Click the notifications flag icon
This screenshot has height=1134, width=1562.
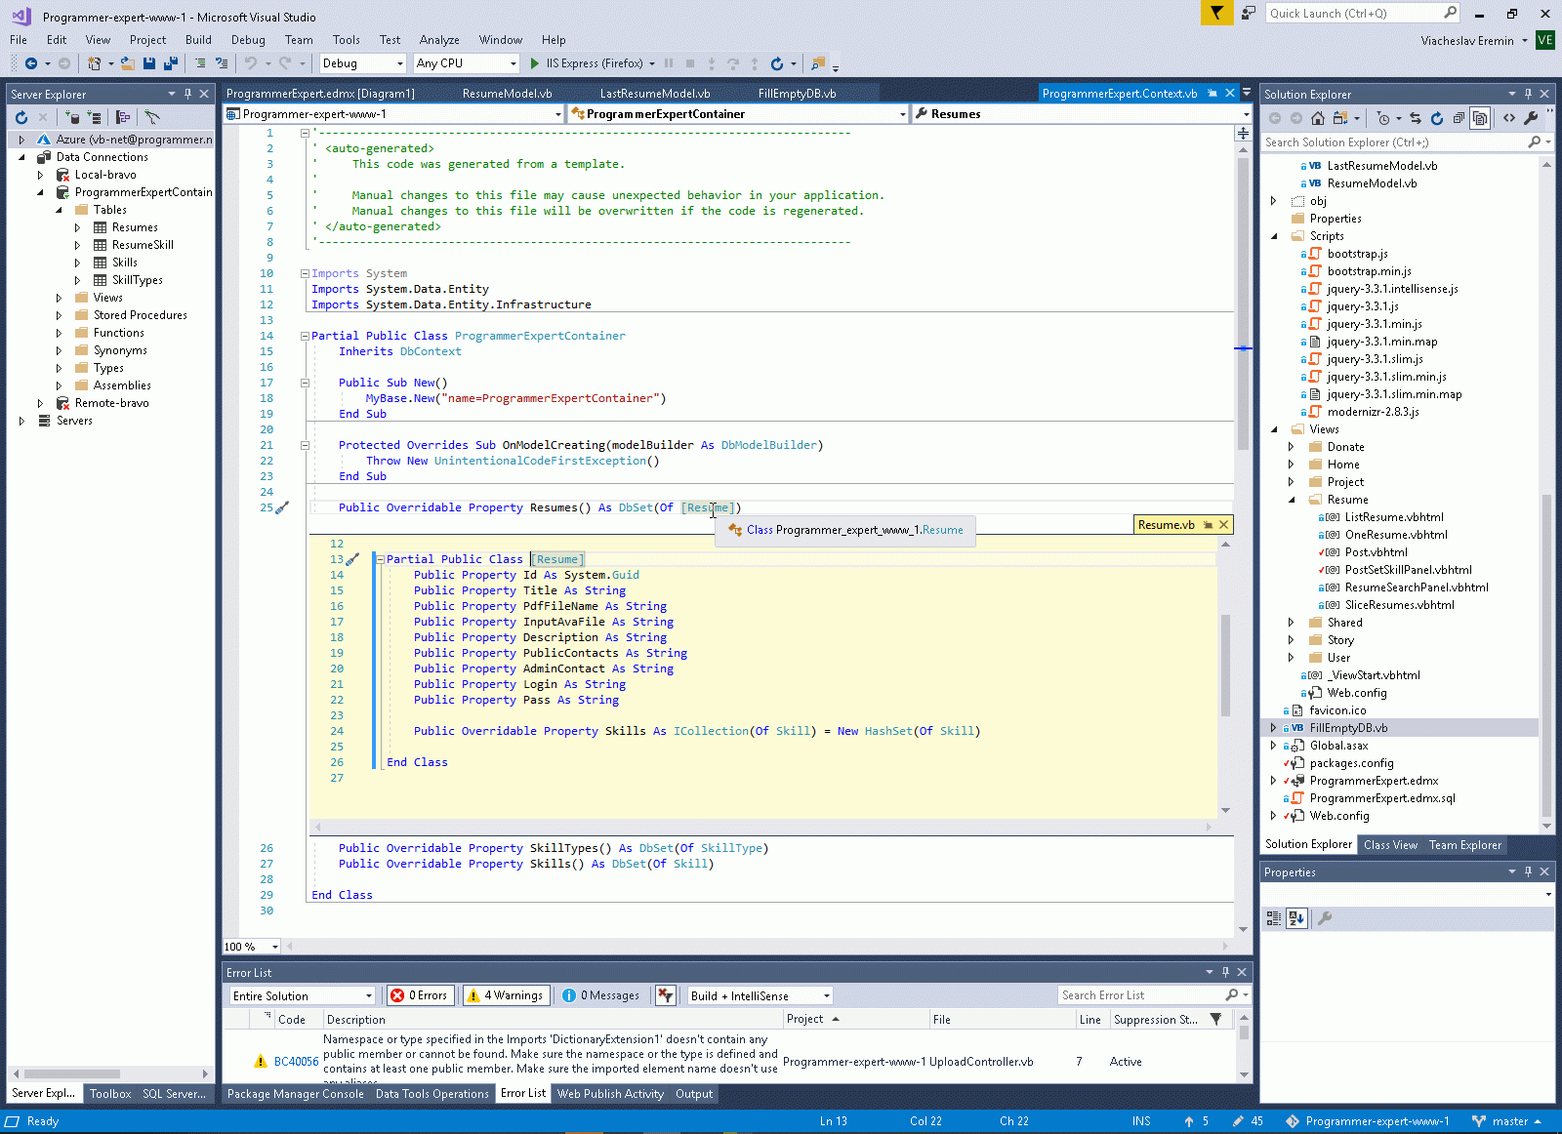pyautogui.click(x=1216, y=13)
